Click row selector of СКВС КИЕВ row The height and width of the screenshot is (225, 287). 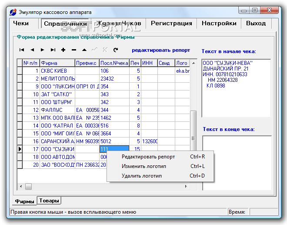click(20, 71)
